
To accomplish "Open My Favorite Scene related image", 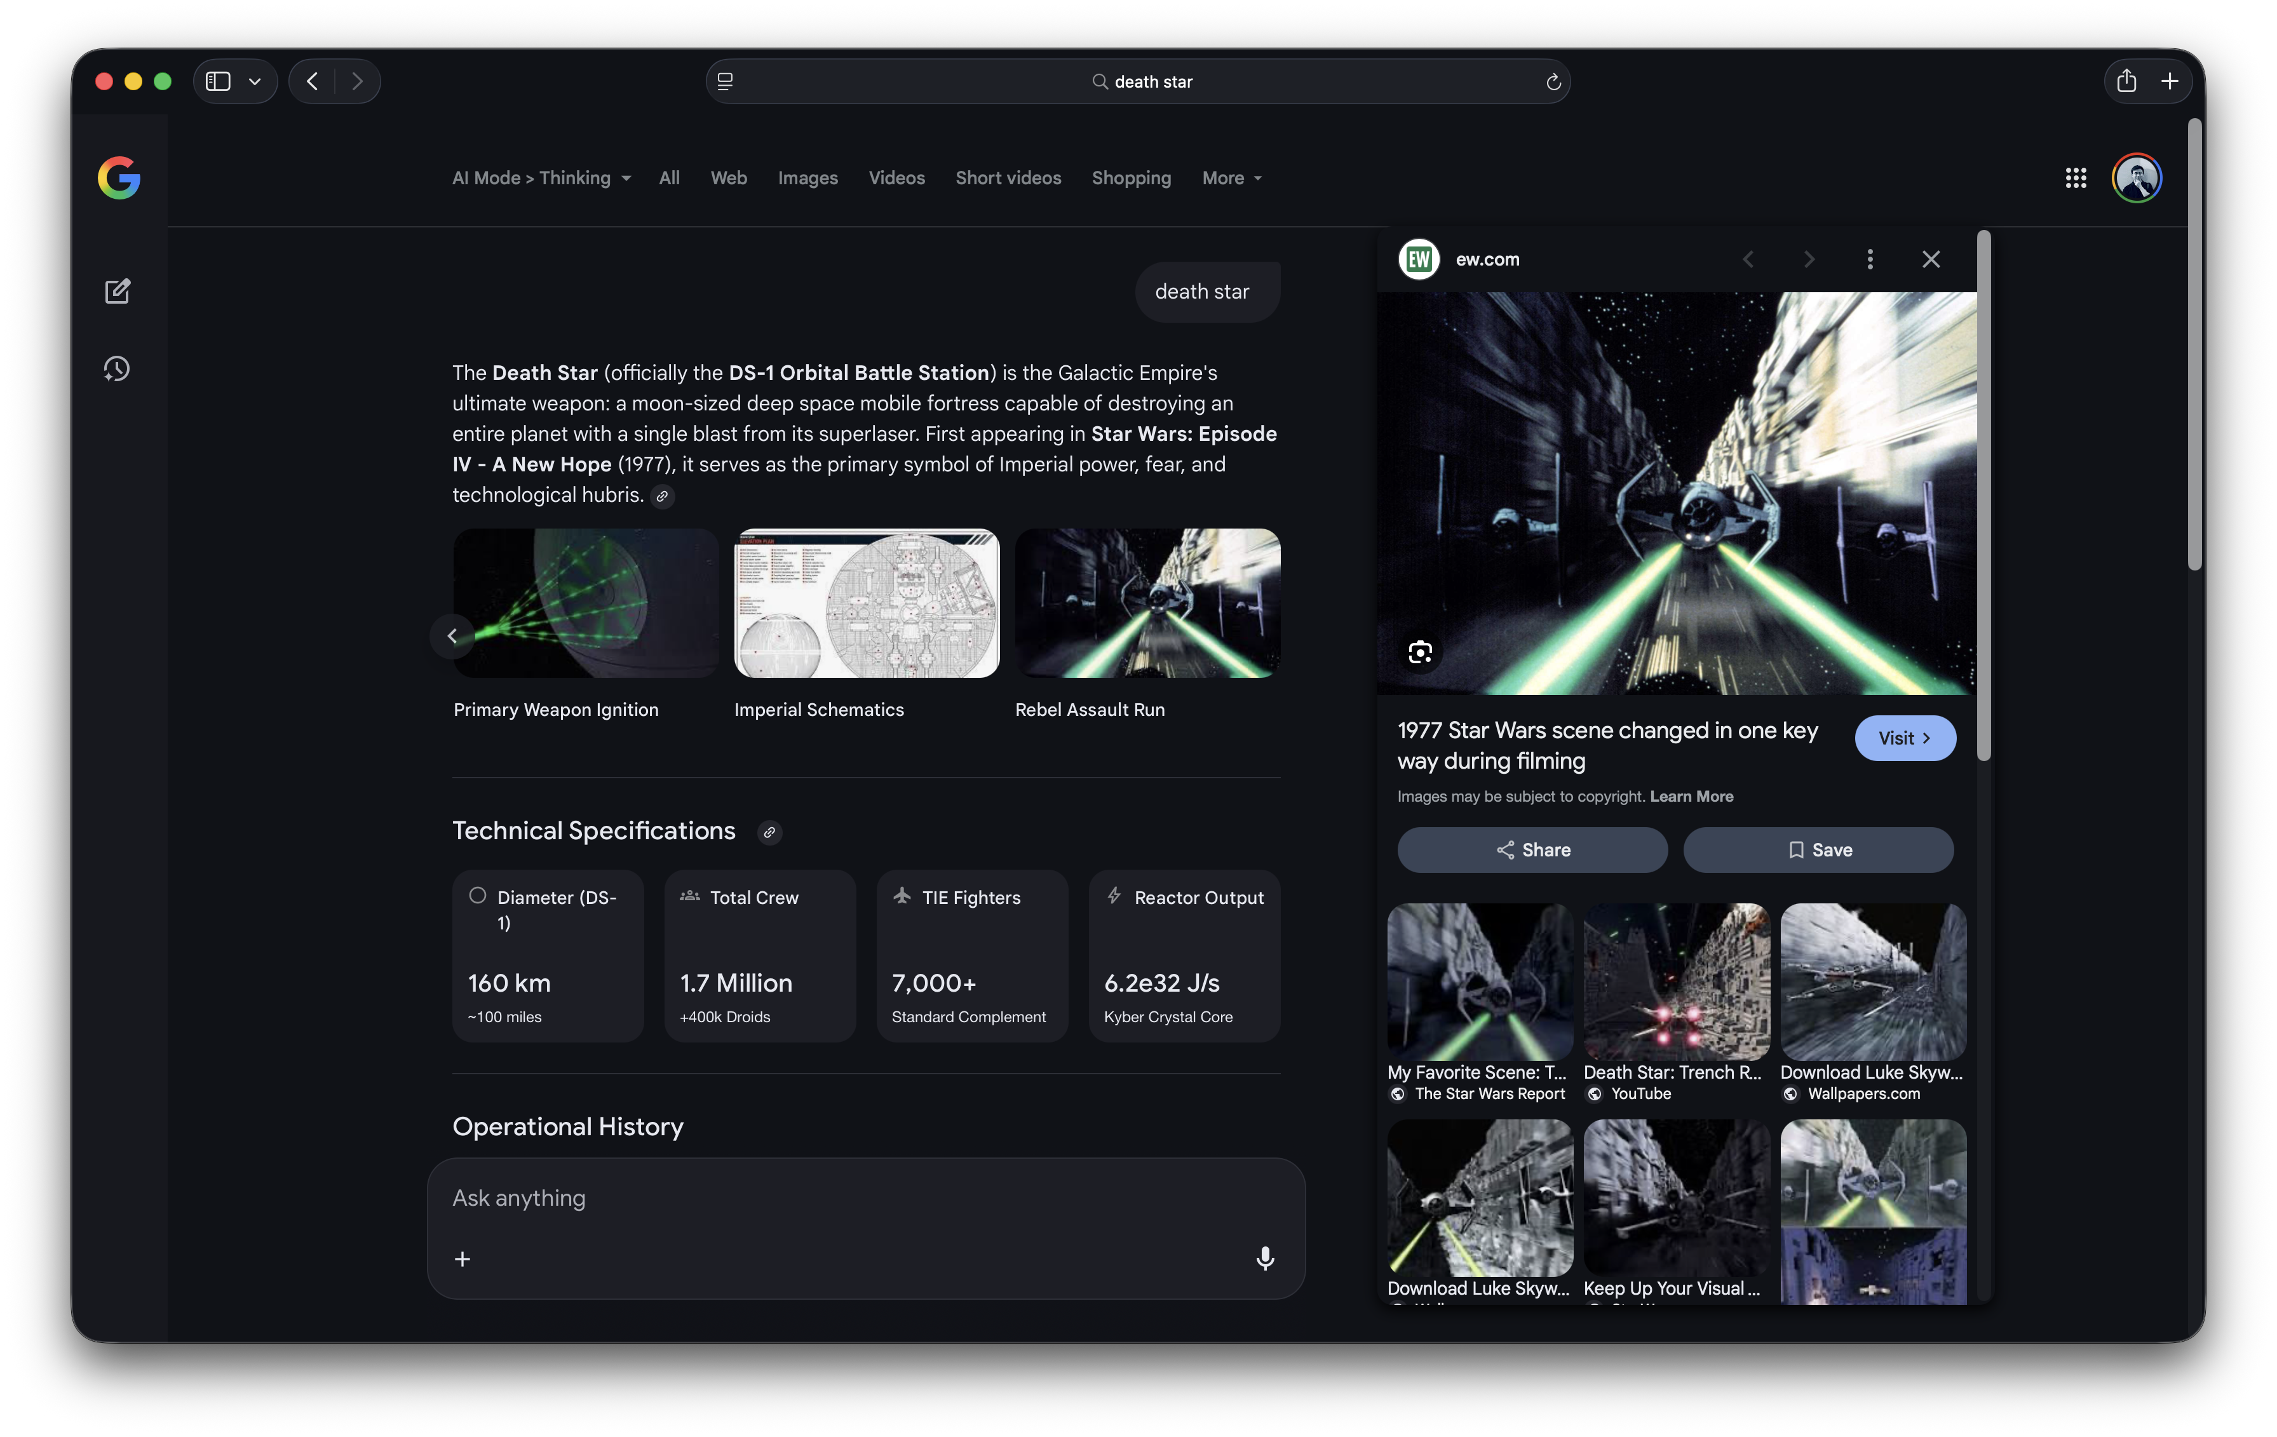I will pos(1480,982).
